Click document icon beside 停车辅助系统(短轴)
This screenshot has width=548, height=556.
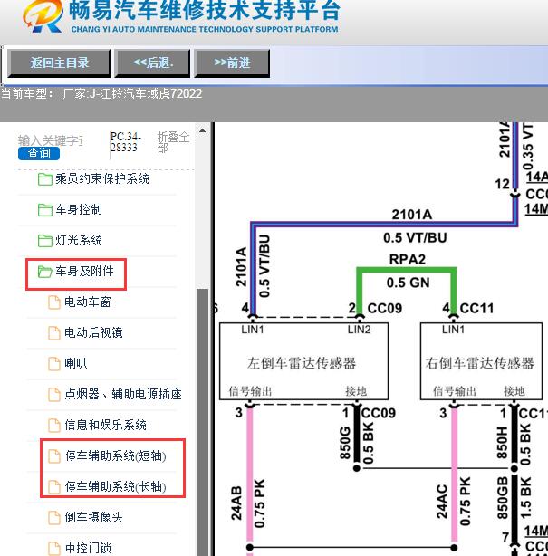(54, 456)
